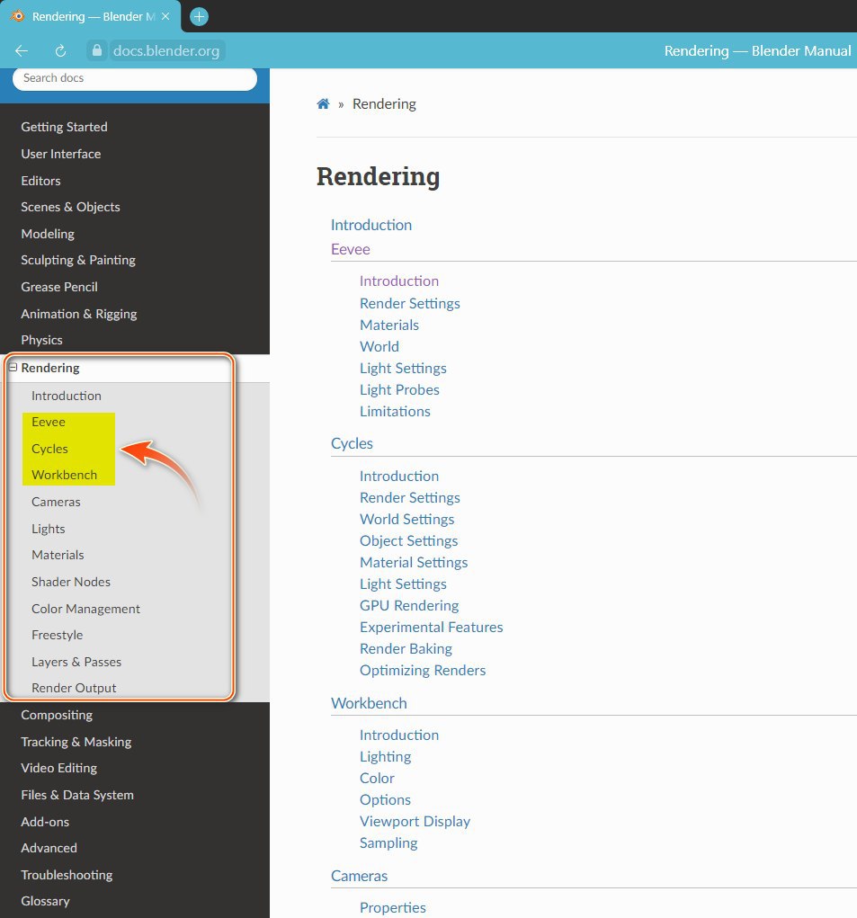Open Animation & Rigging in sidebar
Screen dimensions: 857x918
79,315
